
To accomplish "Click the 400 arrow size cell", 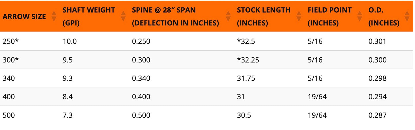I will (9, 97).
